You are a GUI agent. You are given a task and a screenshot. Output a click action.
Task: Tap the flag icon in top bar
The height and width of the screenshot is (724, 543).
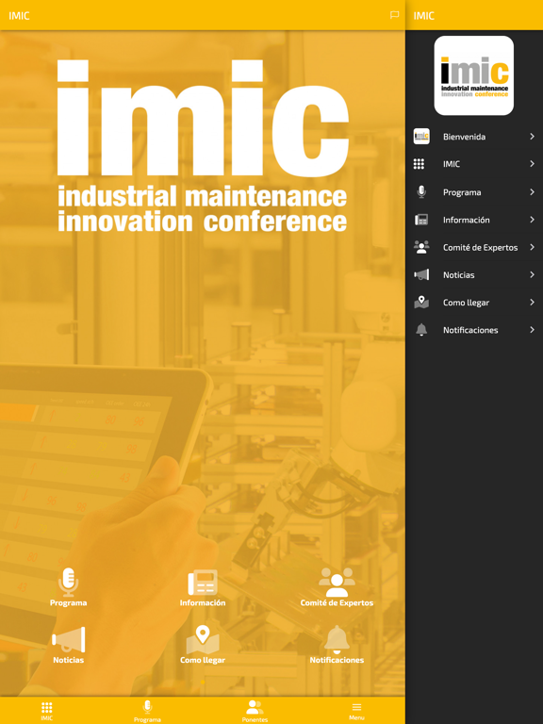394,15
